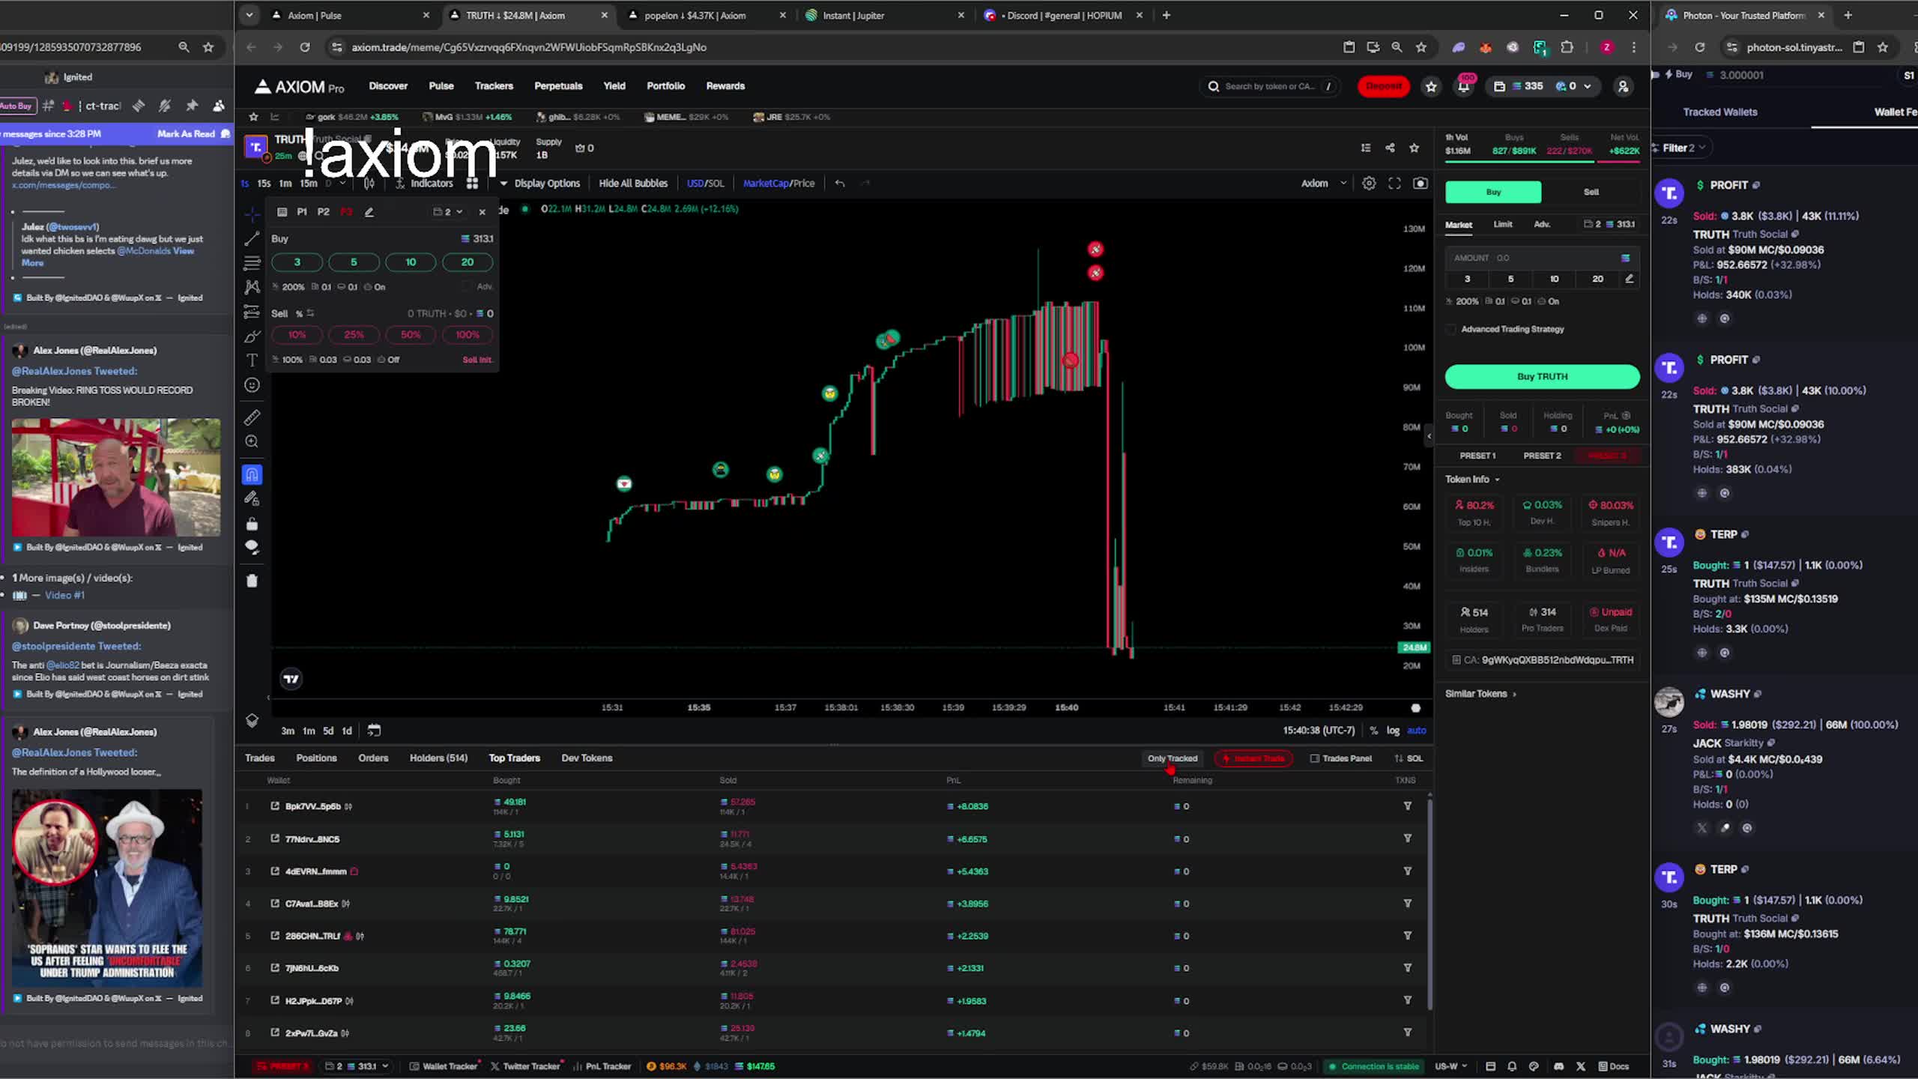Toggle the magnet snap mode

pyautogui.click(x=252, y=474)
